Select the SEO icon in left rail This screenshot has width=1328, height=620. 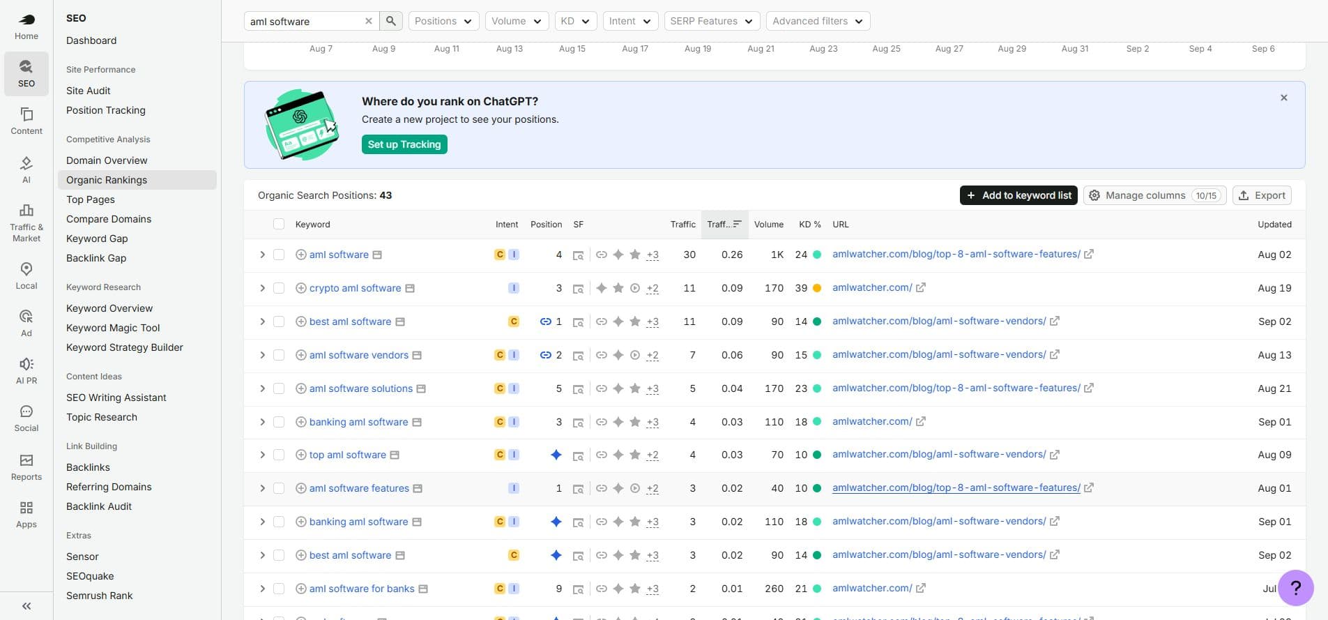coord(26,73)
